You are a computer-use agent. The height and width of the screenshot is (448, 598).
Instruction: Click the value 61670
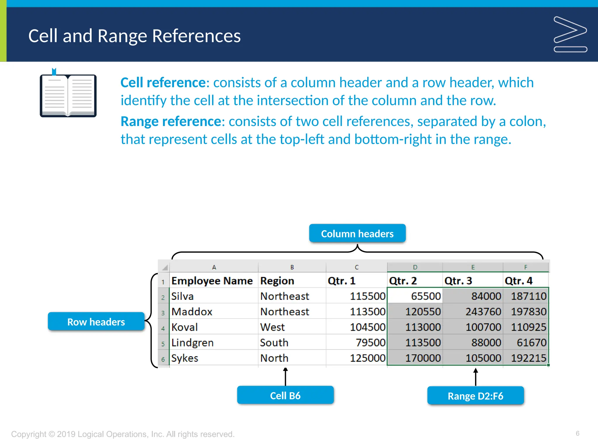click(x=526, y=342)
